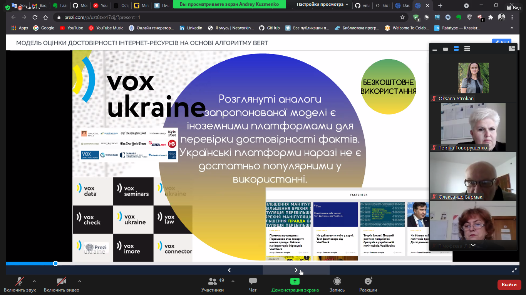Switch to the YouTube Music browser tab
This screenshot has width=526, height=295.
(x=100, y=6)
